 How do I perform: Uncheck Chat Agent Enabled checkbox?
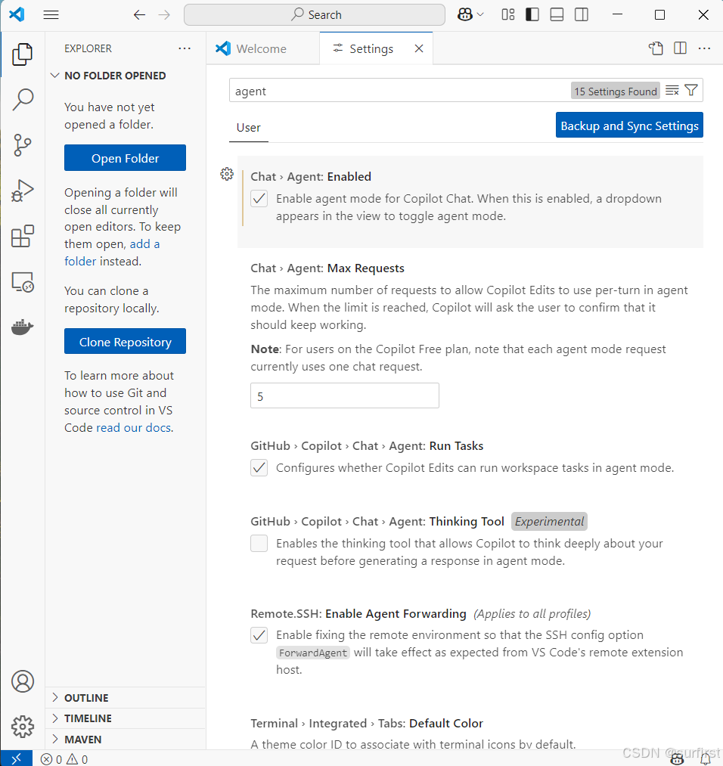coord(259,199)
